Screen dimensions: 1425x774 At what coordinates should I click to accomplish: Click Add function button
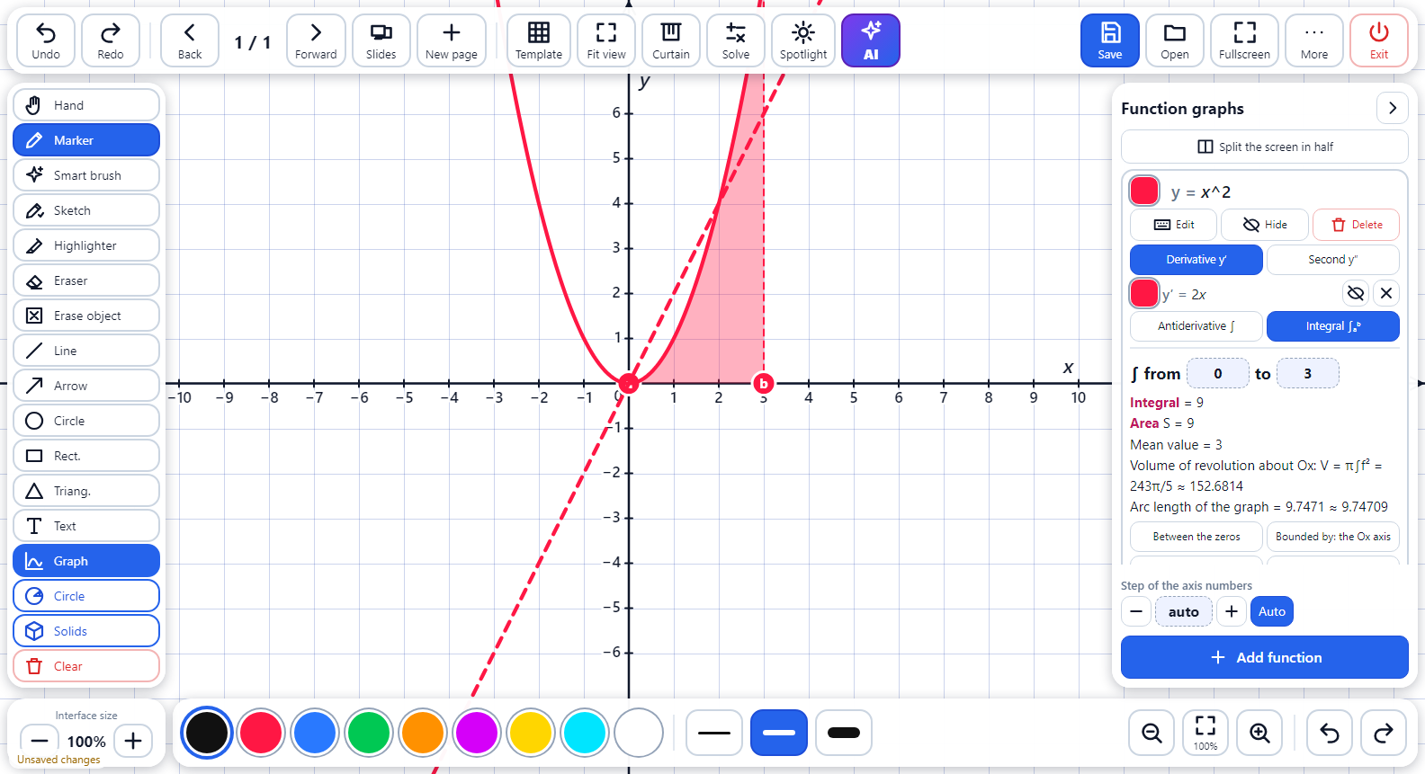click(1265, 657)
